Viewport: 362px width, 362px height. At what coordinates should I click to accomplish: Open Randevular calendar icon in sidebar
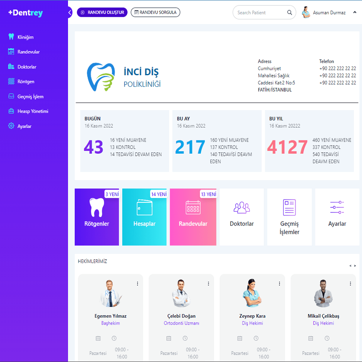click(11, 51)
